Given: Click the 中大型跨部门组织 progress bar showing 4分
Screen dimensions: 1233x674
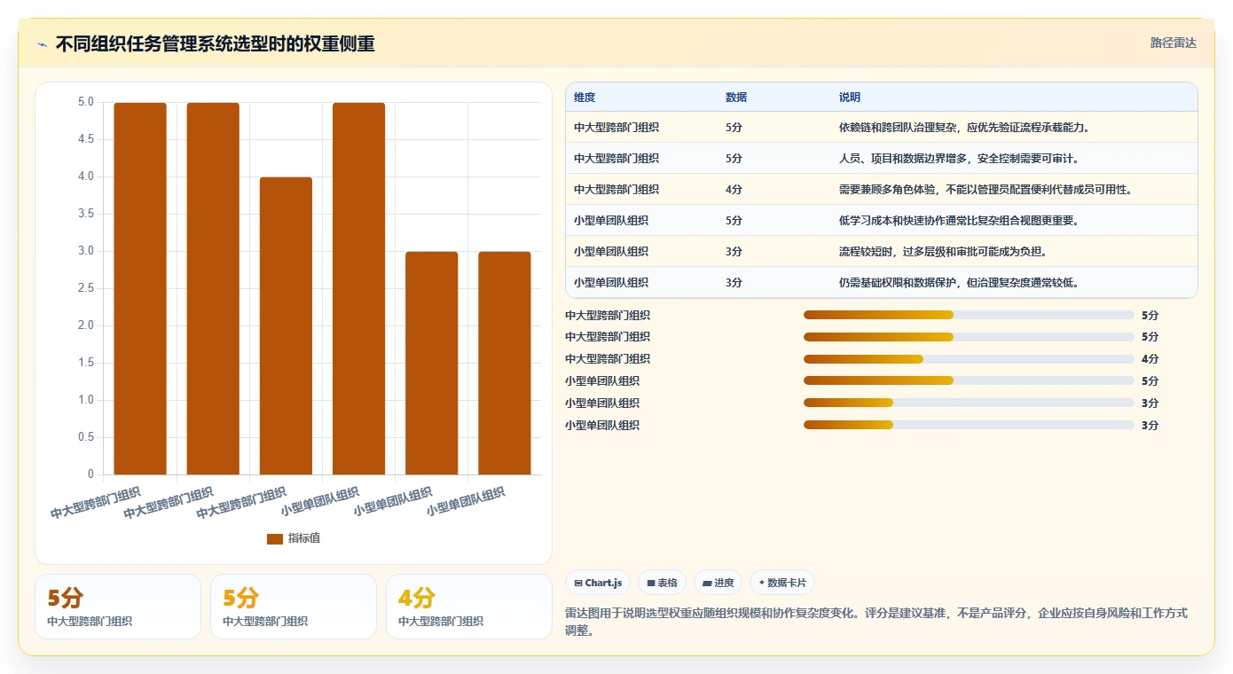Looking at the screenshot, I should [x=969, y=359].
